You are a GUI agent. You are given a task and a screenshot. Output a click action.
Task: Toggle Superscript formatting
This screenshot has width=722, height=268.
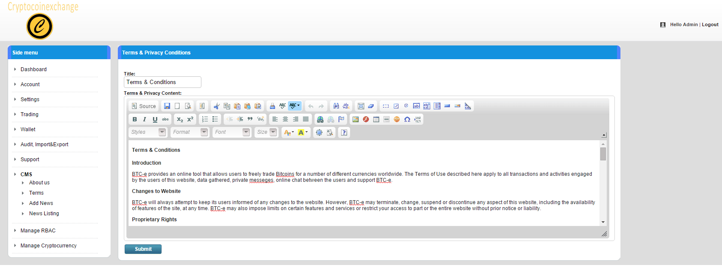(x=190, y=119)
